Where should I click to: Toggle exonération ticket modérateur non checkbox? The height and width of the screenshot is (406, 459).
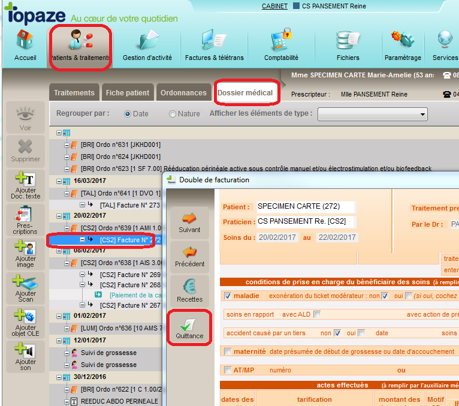[x=385, y=296]
